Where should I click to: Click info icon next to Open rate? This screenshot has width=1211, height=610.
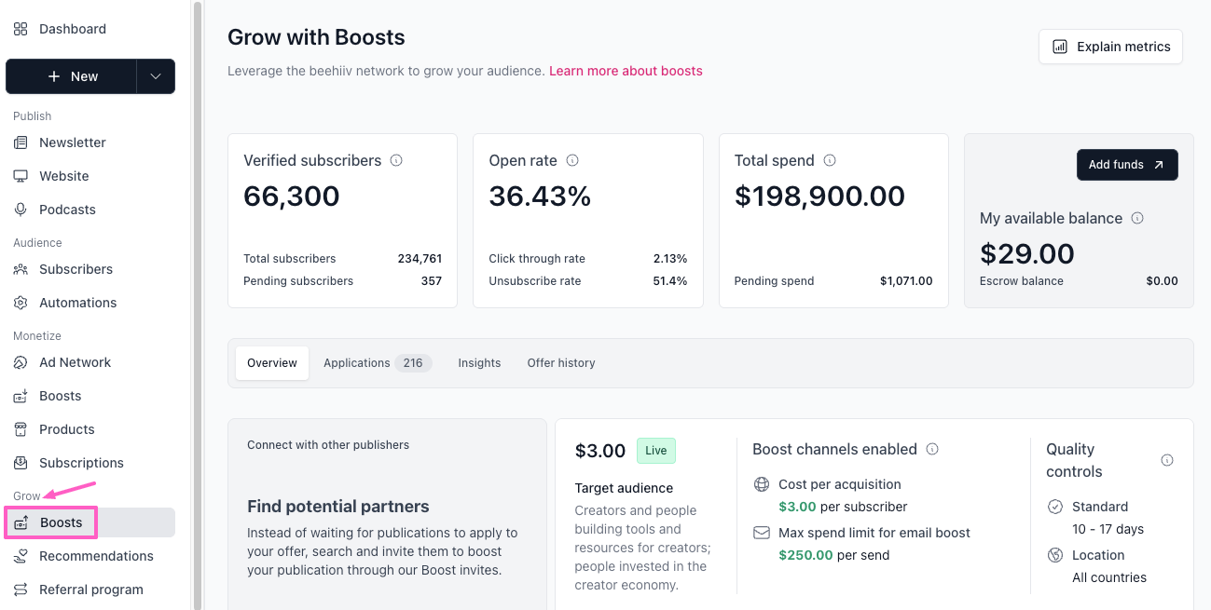pos(572,160)
